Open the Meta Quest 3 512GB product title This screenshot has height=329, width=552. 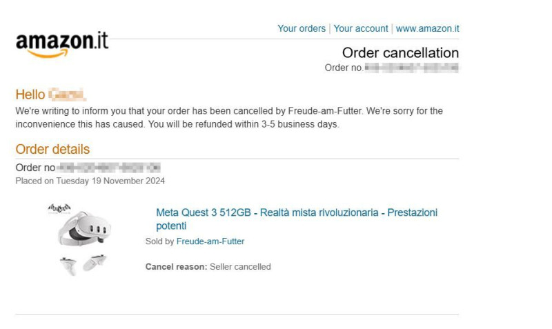(x=297, y=219)
